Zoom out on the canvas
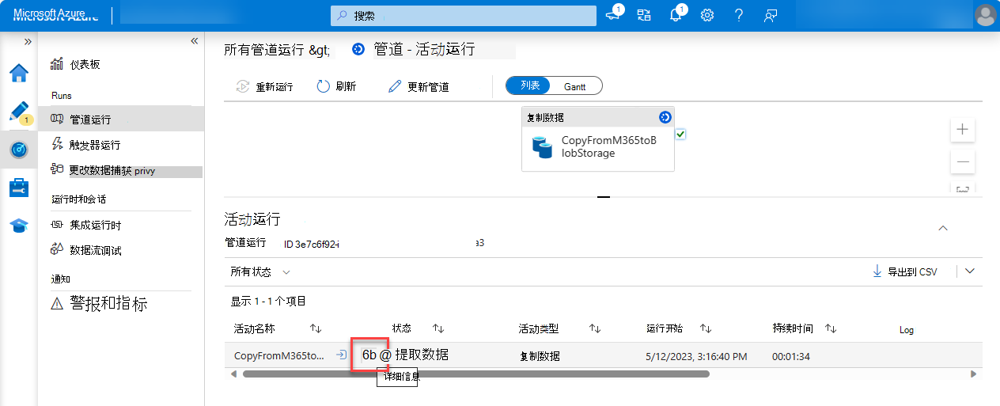The height and width of the screenshot is (406, 1000). click(963, 161)
